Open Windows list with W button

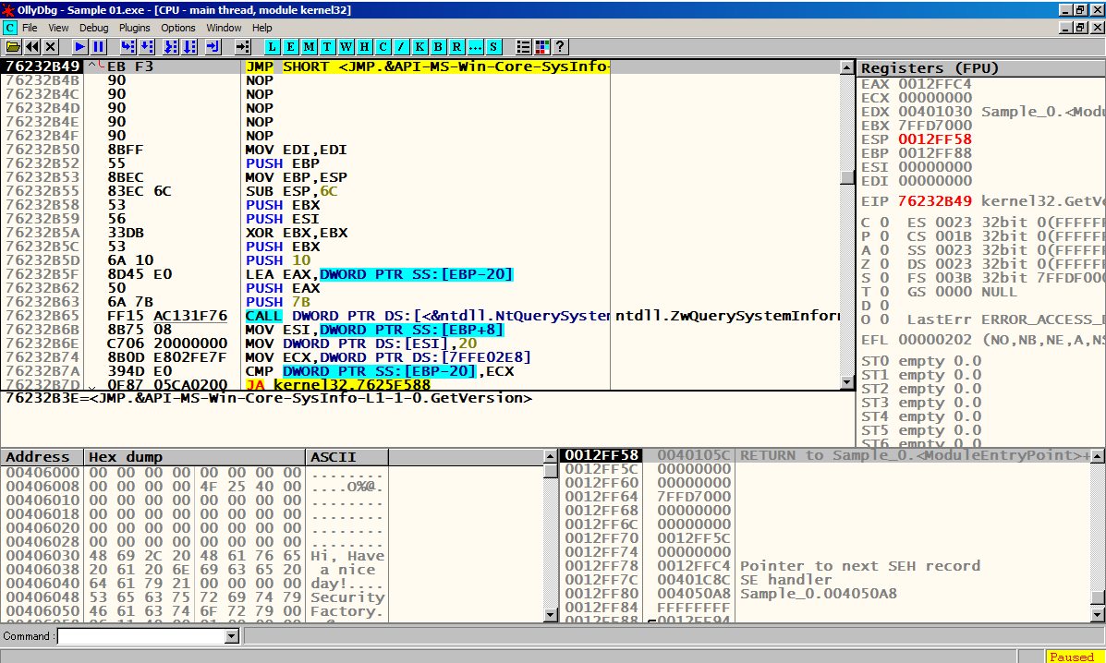click(346, 46)
